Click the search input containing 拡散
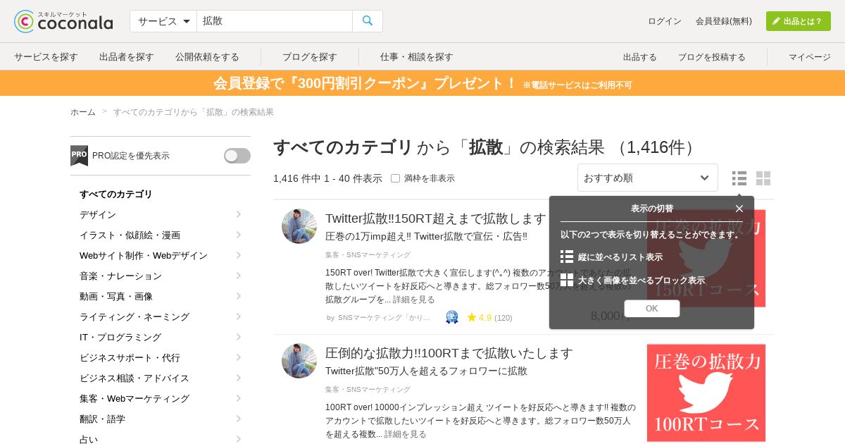The width and height of the screenshot is (845, 444). pyautogui.click(x=275, y=21)
